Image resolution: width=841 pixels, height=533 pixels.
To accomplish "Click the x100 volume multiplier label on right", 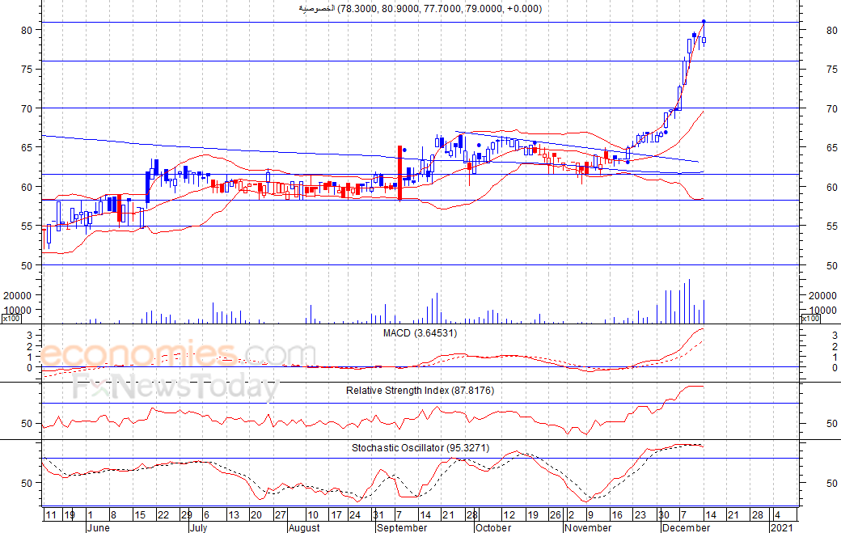I will 811,319.
